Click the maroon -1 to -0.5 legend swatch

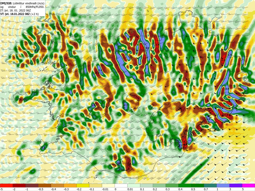coord(32,186)
